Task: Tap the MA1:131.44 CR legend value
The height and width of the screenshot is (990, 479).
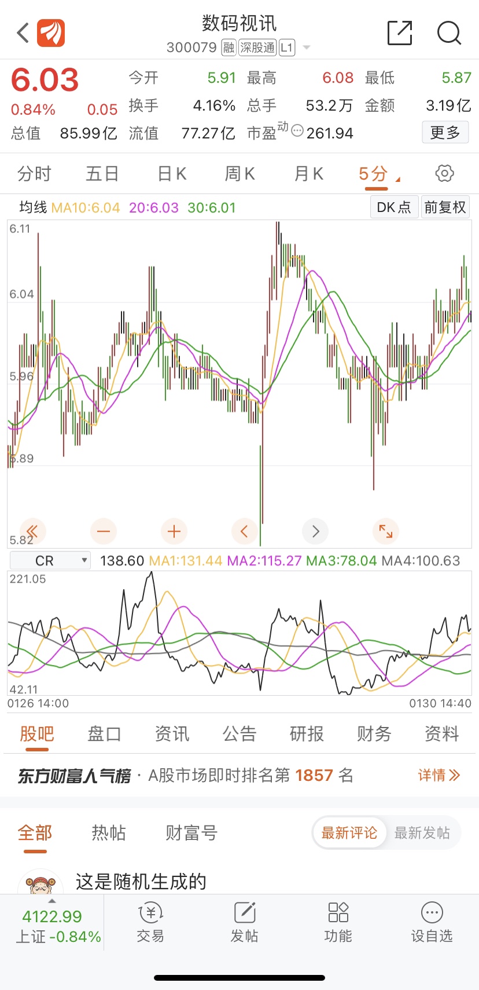Action: [x=186, y=561]
